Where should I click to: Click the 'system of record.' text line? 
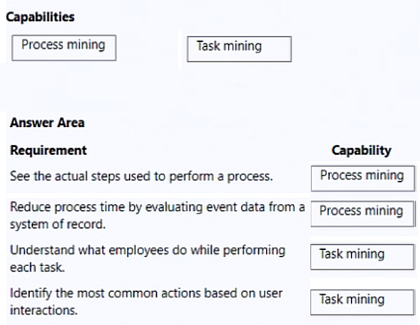click(x=57, y=224)
